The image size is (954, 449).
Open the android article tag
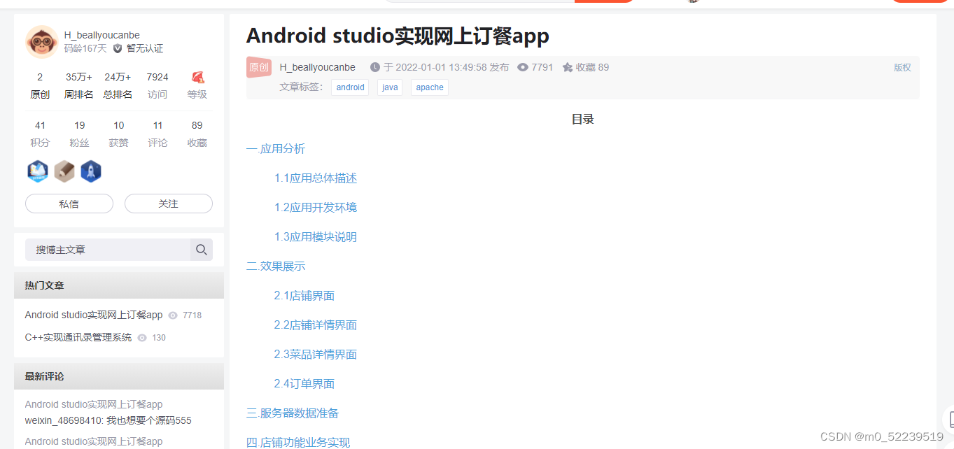350,87
